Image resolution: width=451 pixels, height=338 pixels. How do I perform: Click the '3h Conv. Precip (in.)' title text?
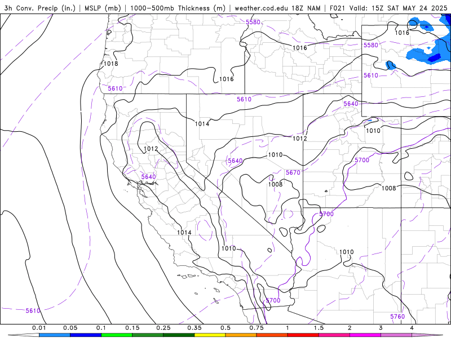click(x=40, y=8)
